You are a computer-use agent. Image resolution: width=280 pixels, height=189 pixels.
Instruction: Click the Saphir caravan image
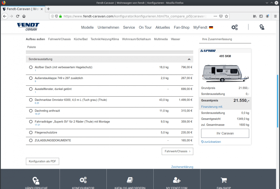(225, 73)
